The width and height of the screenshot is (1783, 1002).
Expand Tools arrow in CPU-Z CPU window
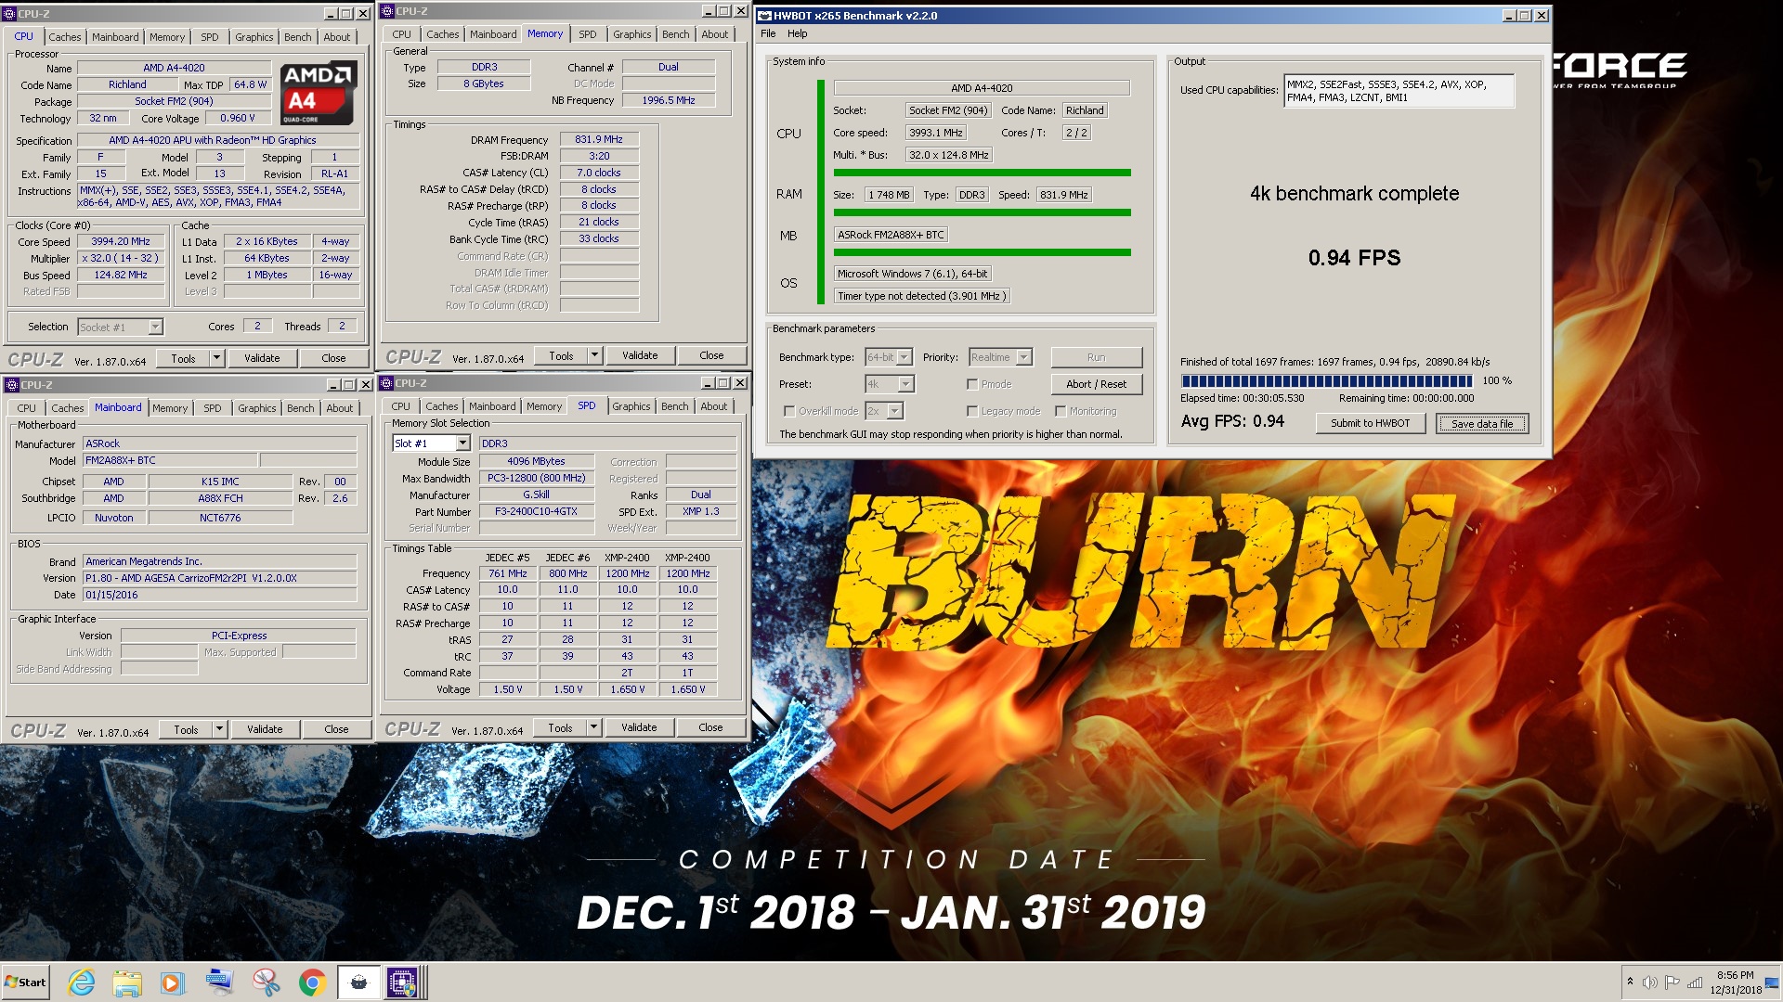(x=216, y=358)
